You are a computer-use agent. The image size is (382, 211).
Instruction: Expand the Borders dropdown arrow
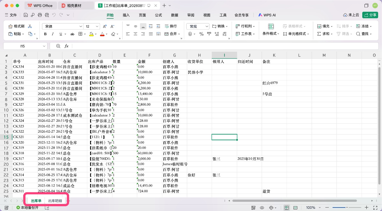pyautogui.click(x=84, y=34)
